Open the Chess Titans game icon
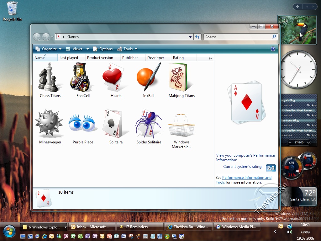Viewport: 321px width, 241px height. click(x=49, y=77)
